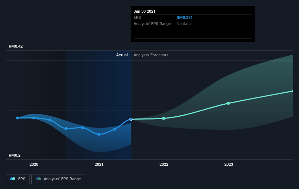Click the first EPS data point in late 2019
The image size is (299, 189).
pyautogui.click(x=17, y=118)
